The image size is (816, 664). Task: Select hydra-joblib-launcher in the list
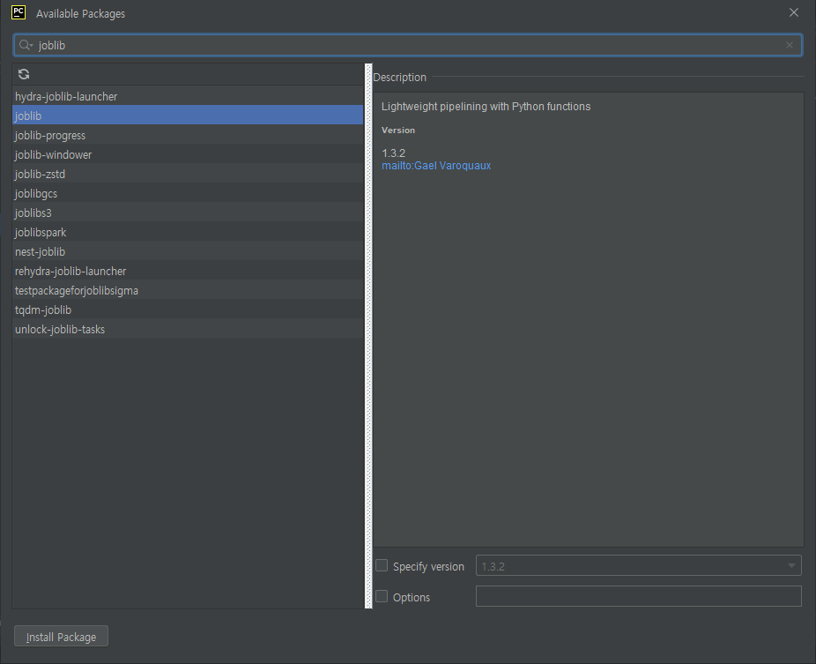[x=188, y=96]
